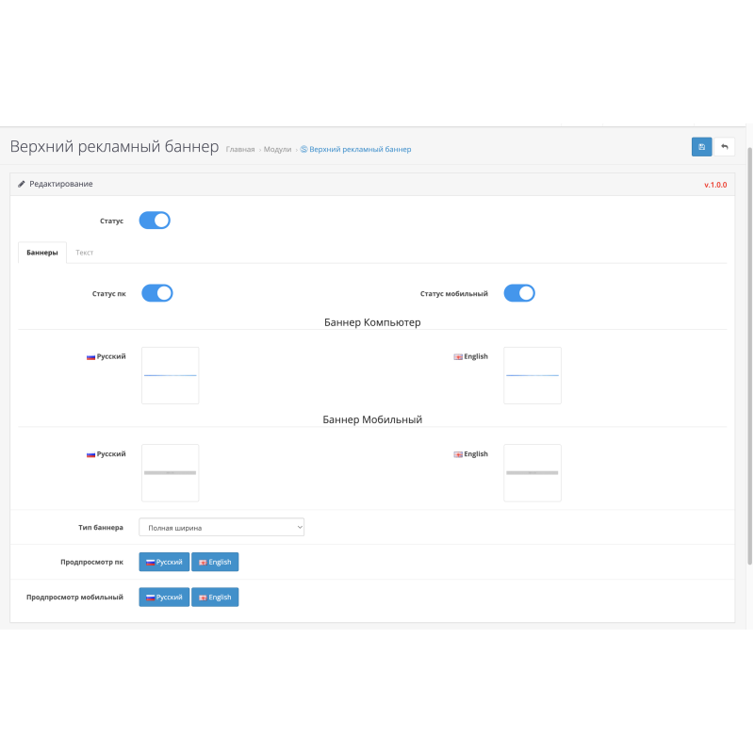The width and height of the screenshot is (754, 754).
Task: Disable the Статус пк switch
Action: [x=157, y=293]
